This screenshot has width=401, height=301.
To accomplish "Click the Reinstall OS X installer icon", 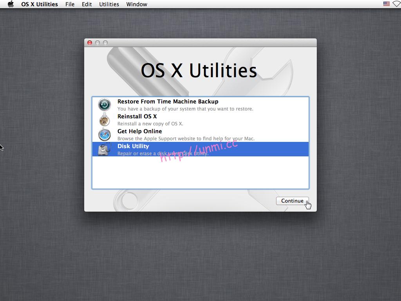I will coord(104,119).
